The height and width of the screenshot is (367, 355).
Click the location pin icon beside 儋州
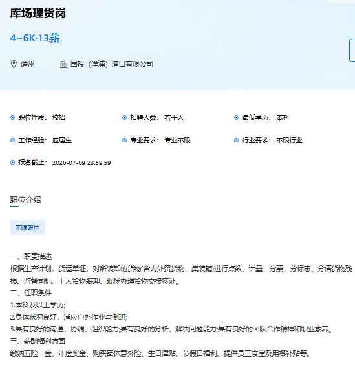pos(14,64)
